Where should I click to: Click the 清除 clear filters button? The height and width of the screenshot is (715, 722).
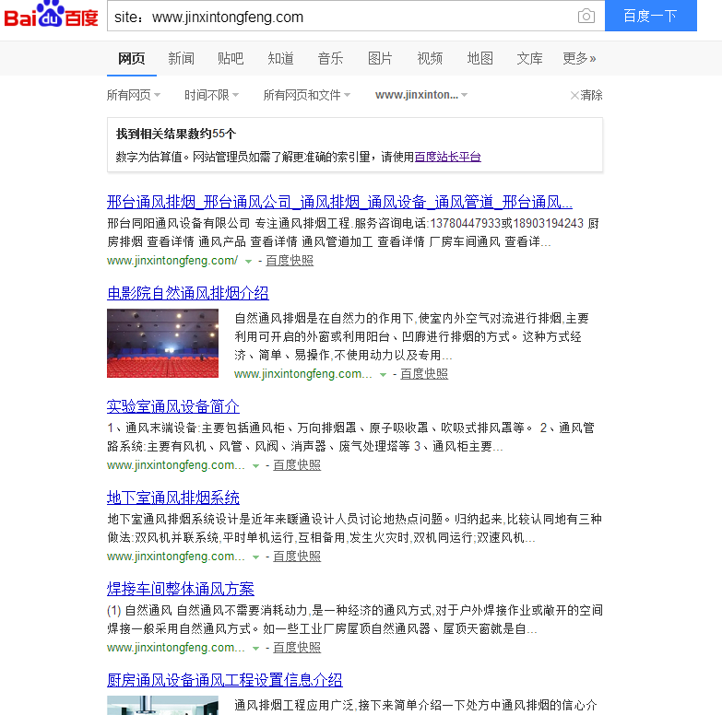point(586,95)
